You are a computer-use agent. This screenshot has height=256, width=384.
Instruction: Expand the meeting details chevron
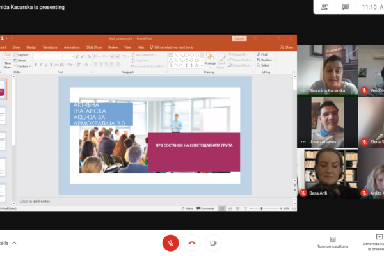click(x=14, y=243)
